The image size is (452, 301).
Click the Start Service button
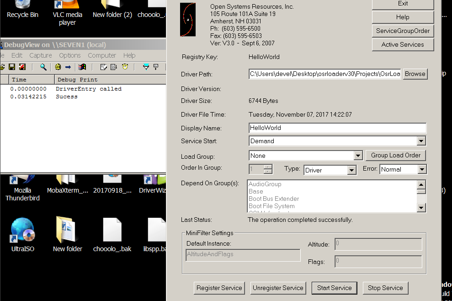point(334,288)
